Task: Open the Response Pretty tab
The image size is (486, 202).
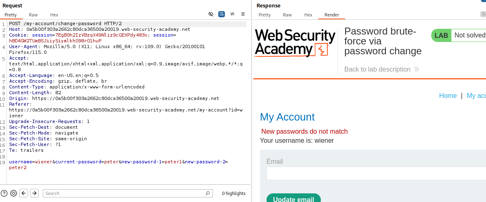Action: coord(264,15)
